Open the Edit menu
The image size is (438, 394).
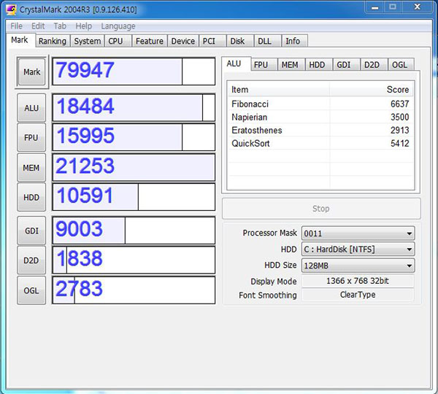38,26
